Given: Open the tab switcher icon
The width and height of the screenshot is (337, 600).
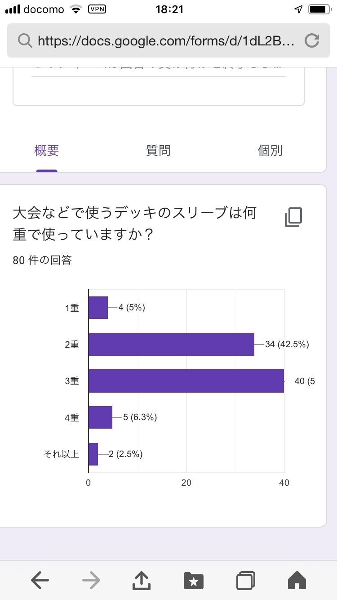Looking at the screenshot, I should tap(245, 580).
